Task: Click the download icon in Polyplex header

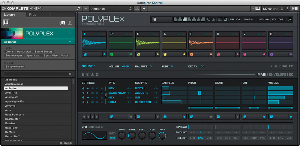Action: pos(213,19)
